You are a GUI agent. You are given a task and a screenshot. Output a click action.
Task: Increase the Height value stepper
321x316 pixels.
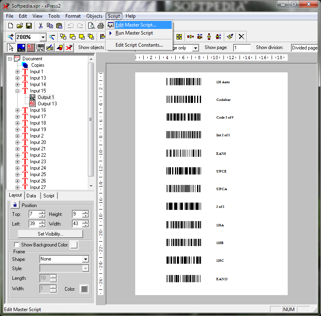(85, 212)
